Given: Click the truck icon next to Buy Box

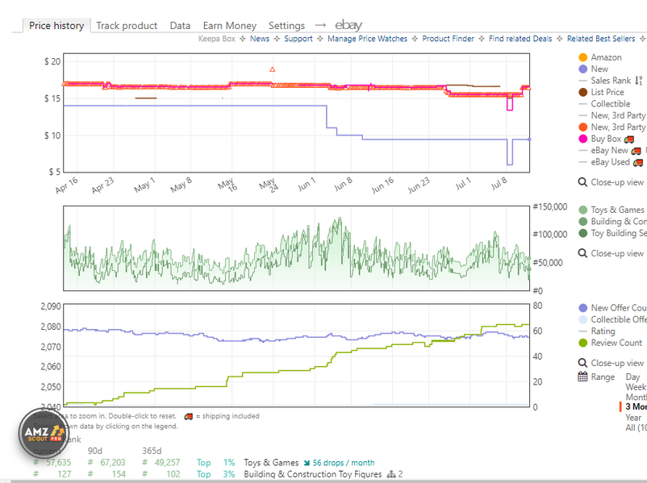Looking at the screenshot, I should pos(629,139).
